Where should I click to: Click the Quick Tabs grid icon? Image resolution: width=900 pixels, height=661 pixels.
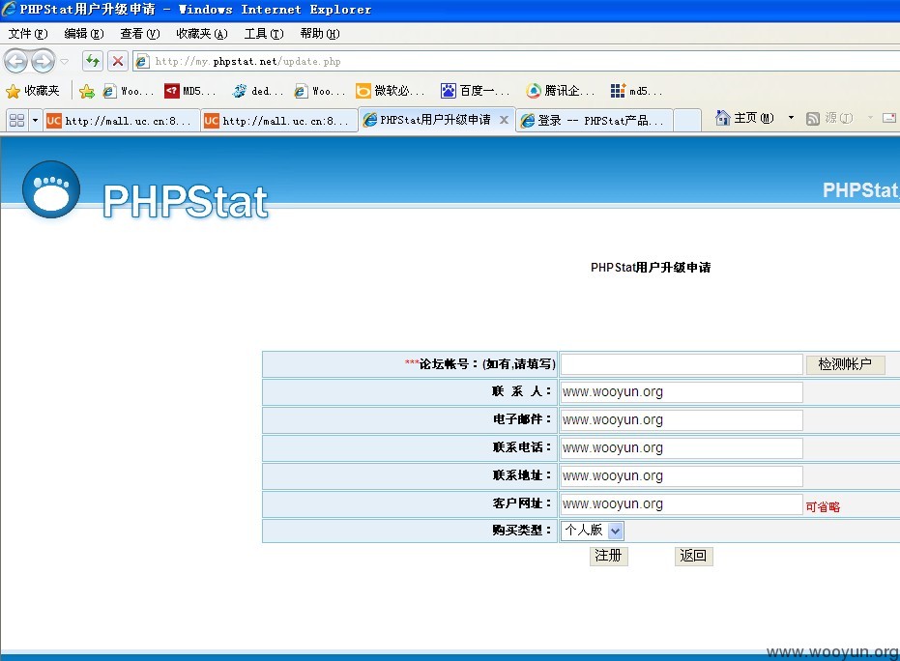pyautogui.click(x=17, y=121)
